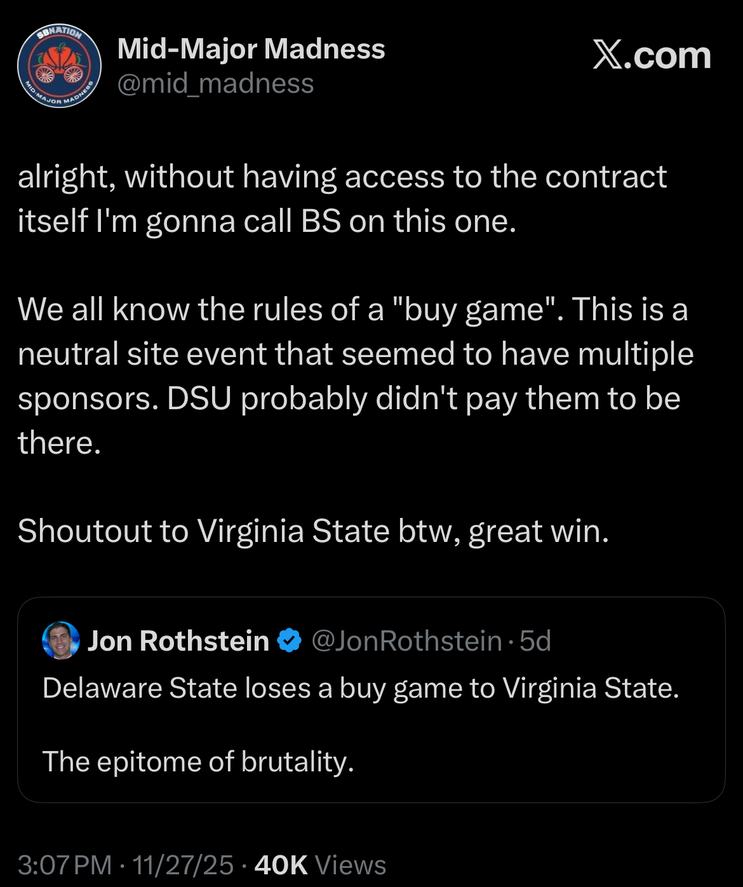
Task: Click the Mid-Major Madness profile avatar
Action: point(59,66)
